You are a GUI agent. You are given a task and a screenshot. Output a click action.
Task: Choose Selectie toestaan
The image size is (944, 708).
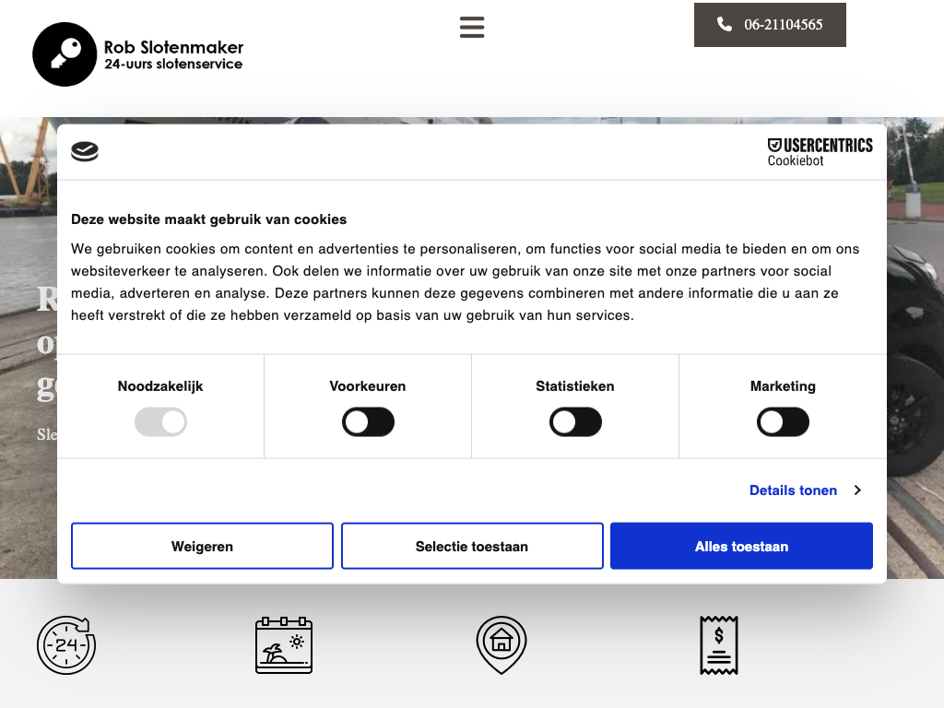472,547
